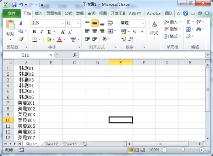
Task: Click Decrease Decimal icon
Action: 131,39
